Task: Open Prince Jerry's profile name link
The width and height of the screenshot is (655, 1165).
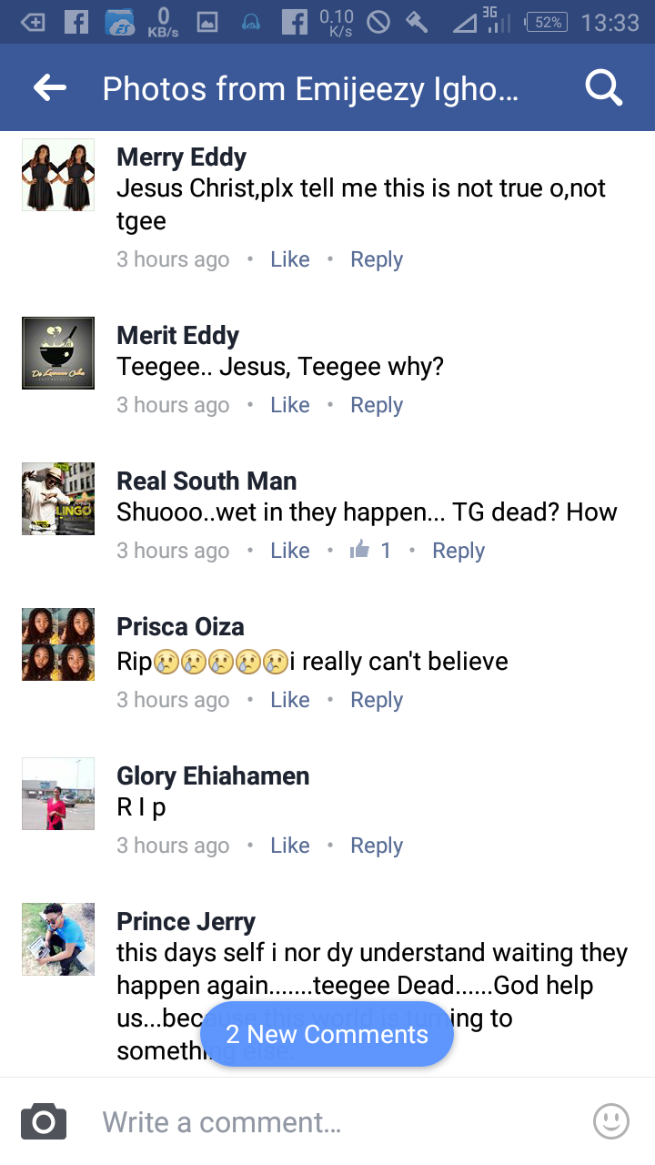Action: [186, 921]
